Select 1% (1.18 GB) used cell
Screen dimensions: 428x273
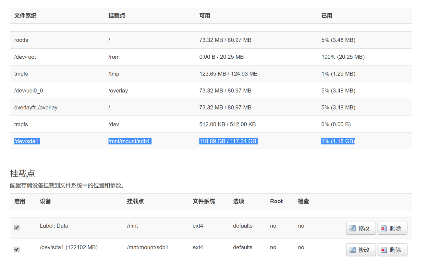click(x=338, y=141)
